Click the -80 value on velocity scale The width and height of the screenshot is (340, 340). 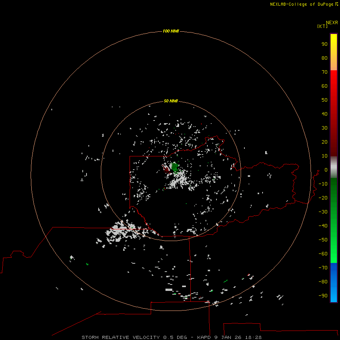(x=323, y=282)
